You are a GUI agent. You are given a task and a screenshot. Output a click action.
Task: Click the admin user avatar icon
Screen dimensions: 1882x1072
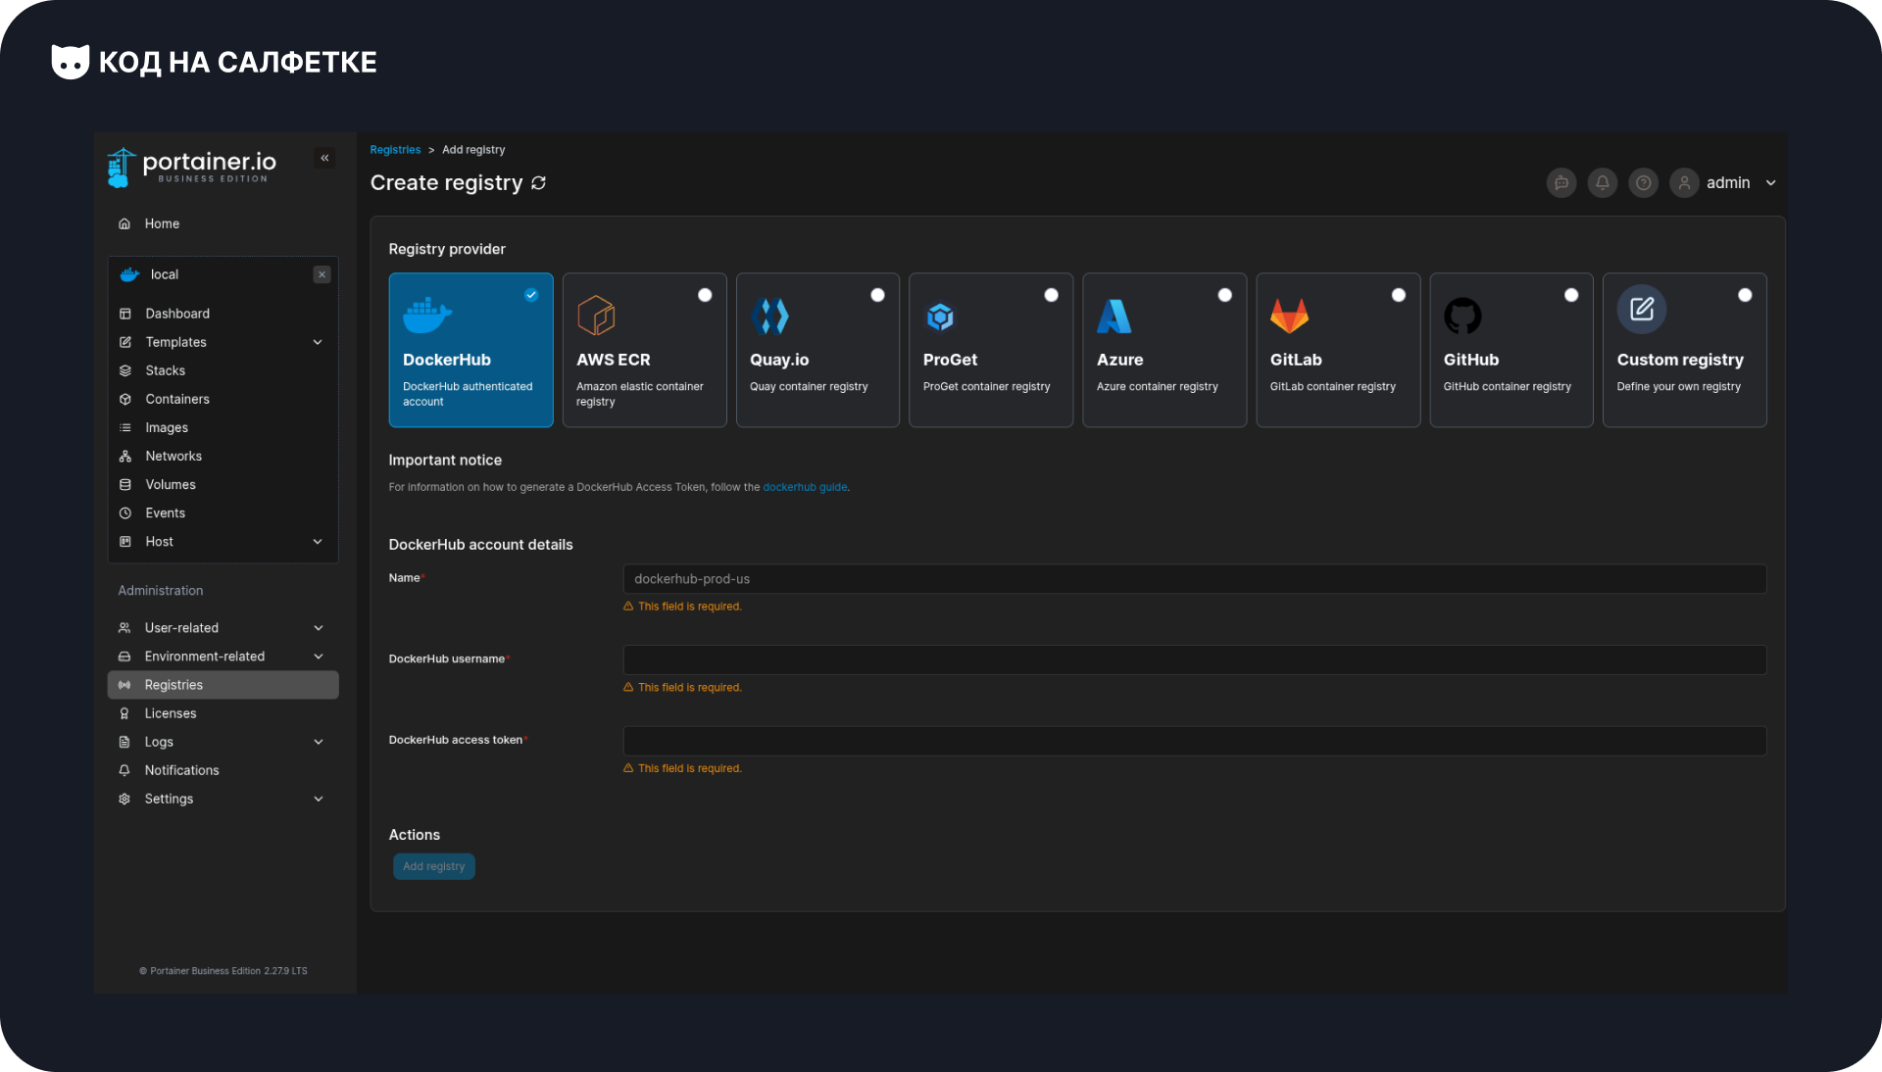pos(1684,183)
